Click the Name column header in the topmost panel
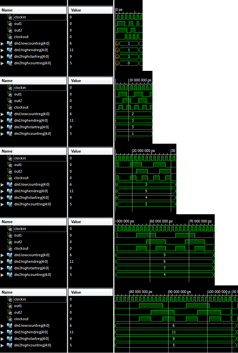Screen dimensions: 238x353 [7, 10]
